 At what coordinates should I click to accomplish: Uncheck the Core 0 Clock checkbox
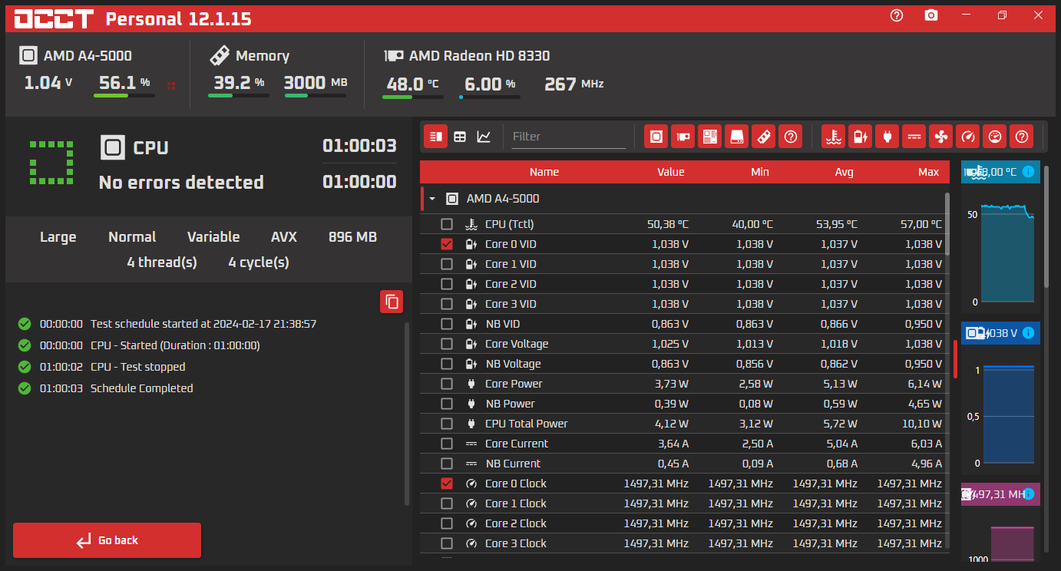click(x=447, y=484)
